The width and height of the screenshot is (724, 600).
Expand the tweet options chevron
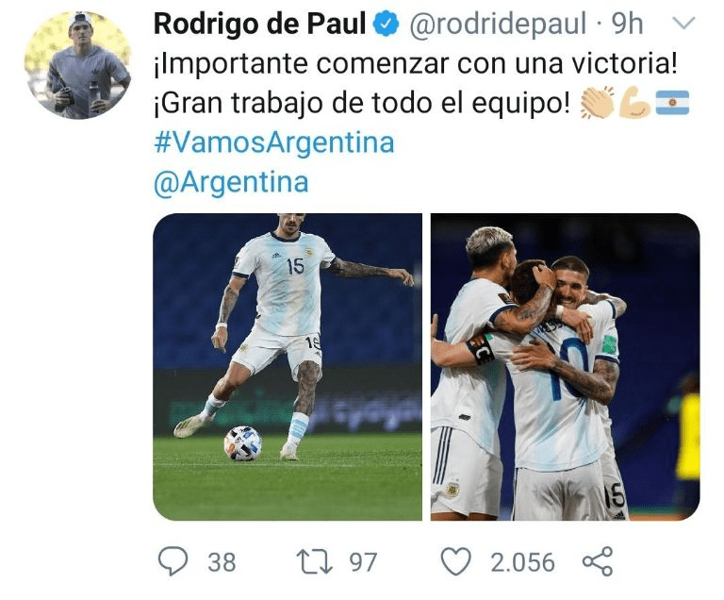(683, 23)
